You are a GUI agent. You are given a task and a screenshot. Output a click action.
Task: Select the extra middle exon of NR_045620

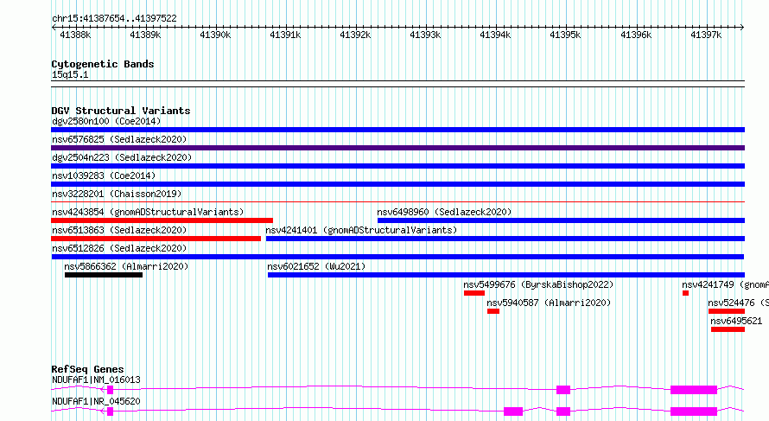coord(513,411)
